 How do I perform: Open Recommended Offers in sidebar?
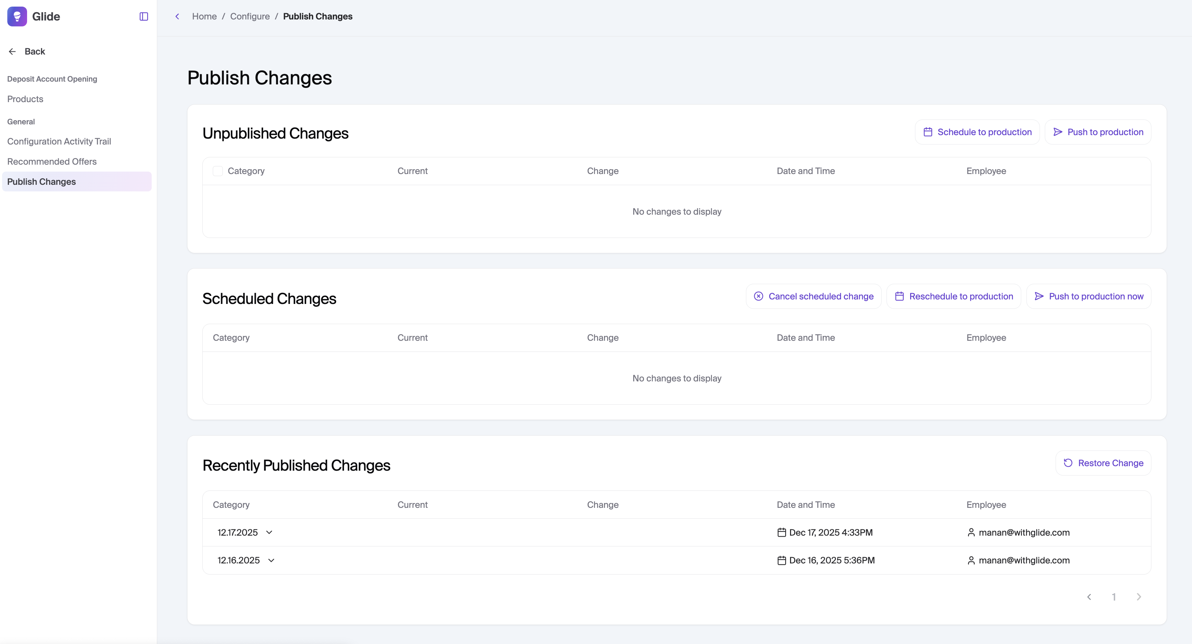(x=52, y=162)
